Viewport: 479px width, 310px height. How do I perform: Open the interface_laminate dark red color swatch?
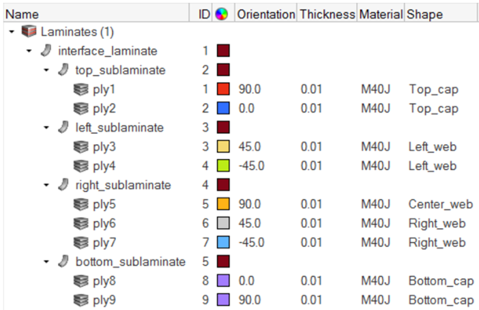[x=223, y=51]
